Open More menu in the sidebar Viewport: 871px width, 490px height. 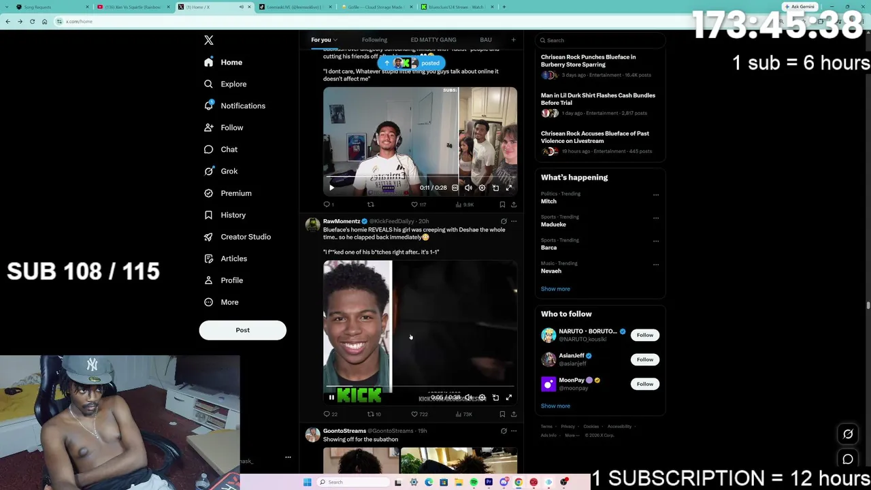[x=221, y=301]
